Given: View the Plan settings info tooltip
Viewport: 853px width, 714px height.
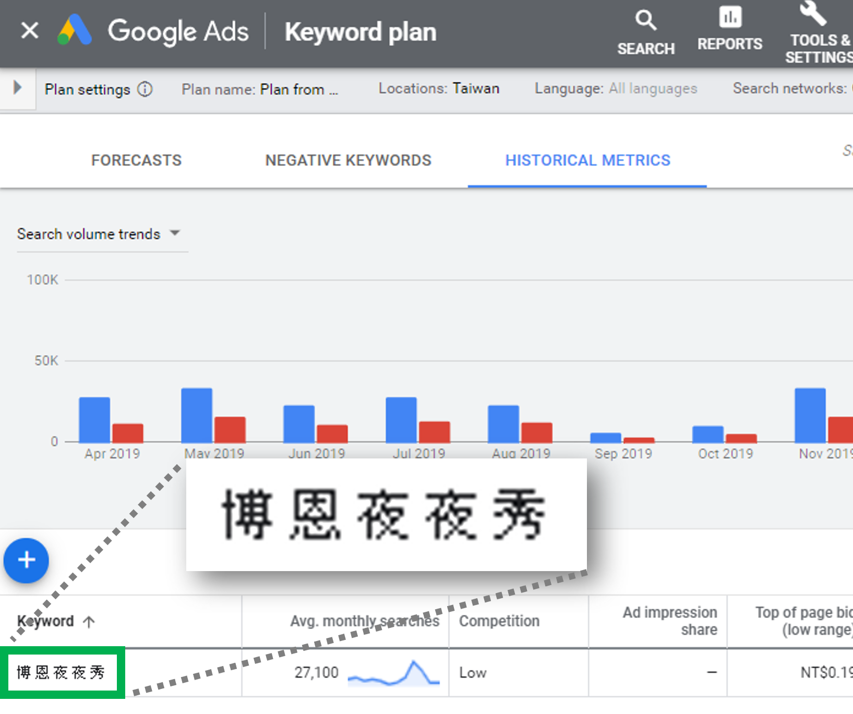Looking at the screenshot, I should [145, 89].
